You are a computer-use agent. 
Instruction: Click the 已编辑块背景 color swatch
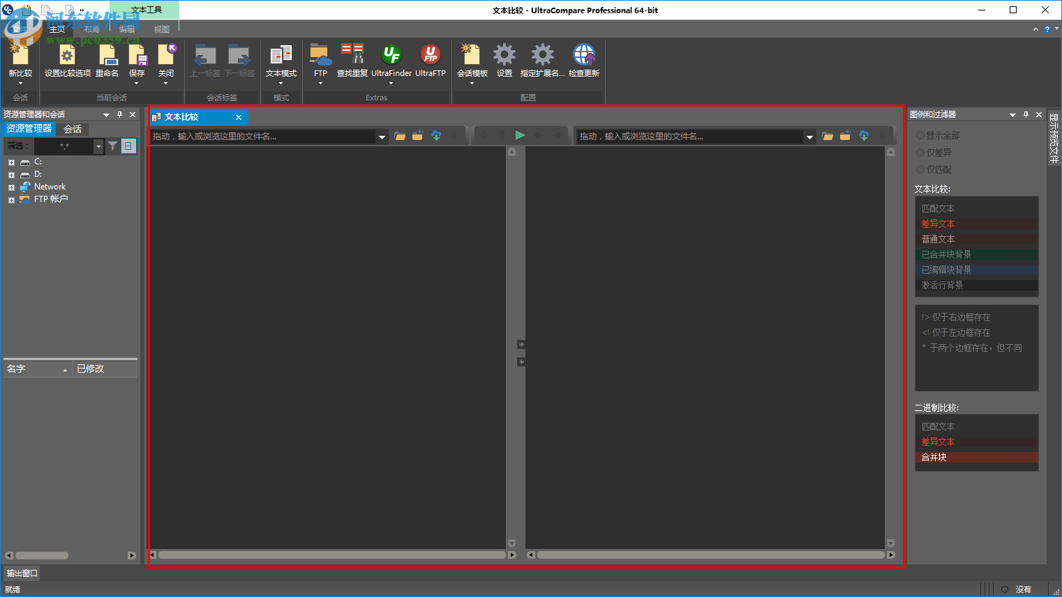click(x=976, y=270)
